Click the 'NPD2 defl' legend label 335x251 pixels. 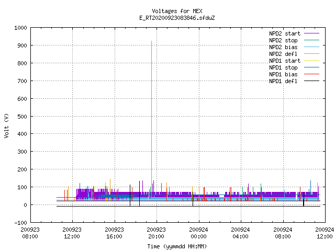pos(283,54)
